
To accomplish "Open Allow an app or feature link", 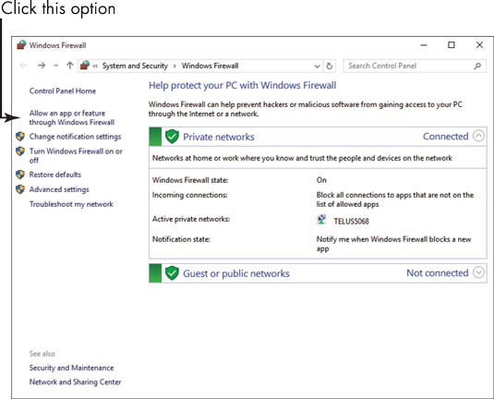I will pyautogui.click(x=72, y=117).
